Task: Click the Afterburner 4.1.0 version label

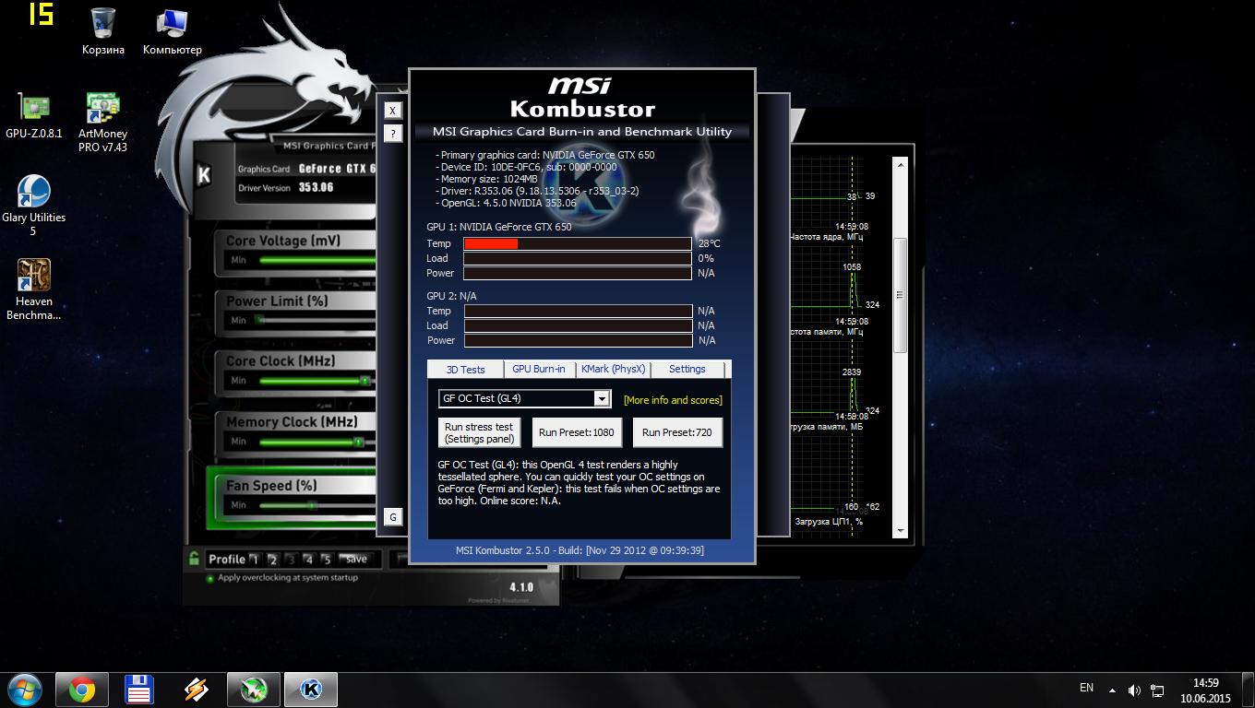Action: pyautogui.click(x=521, y=587)
